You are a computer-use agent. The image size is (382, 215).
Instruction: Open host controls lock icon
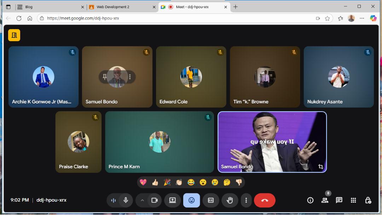368,200
